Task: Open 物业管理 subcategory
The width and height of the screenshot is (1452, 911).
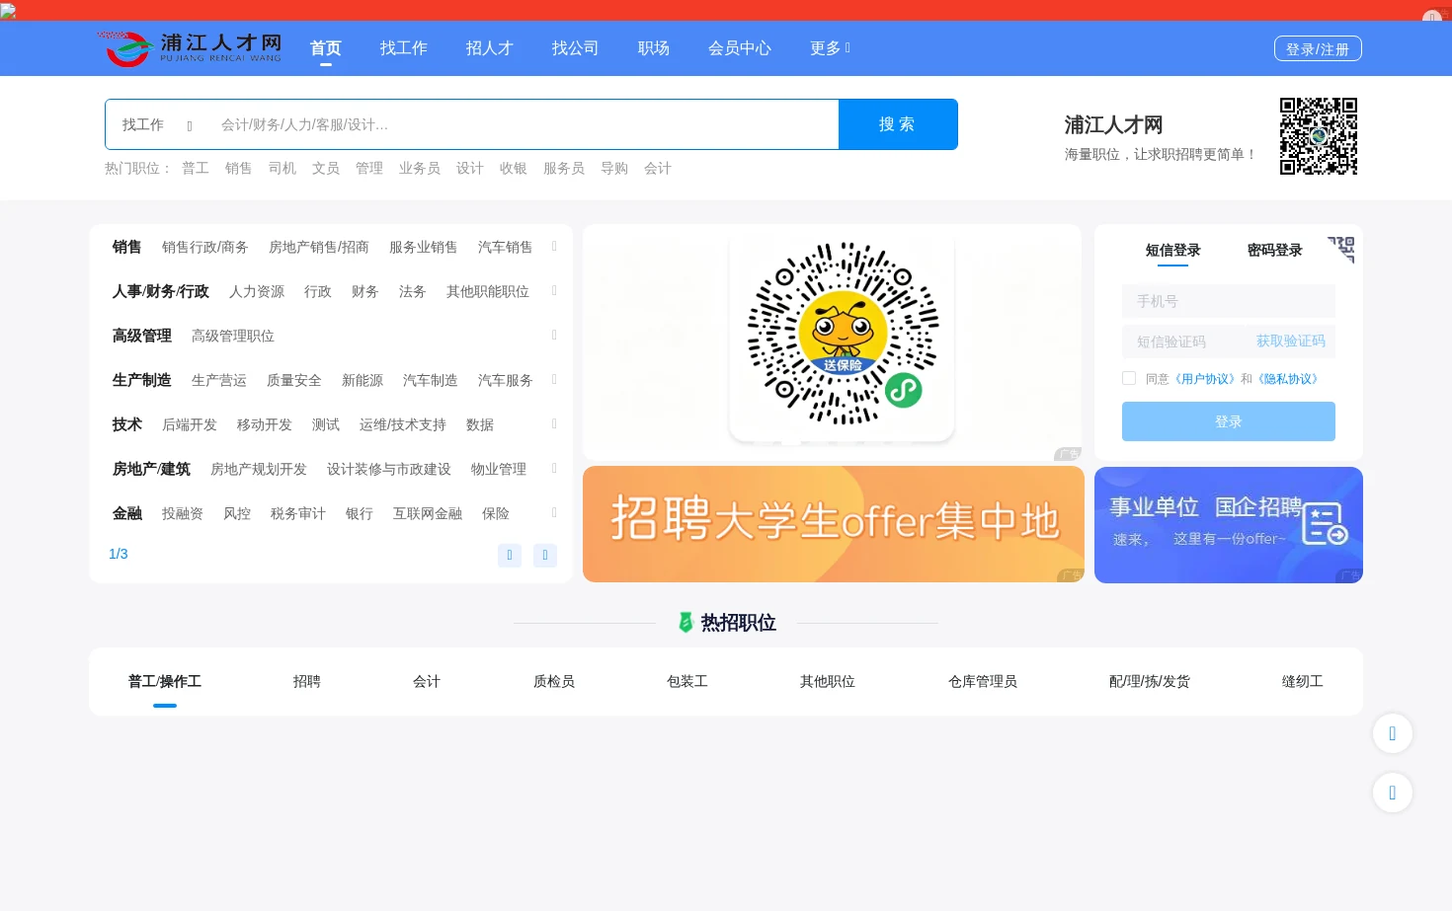Action: coord(499,469)
